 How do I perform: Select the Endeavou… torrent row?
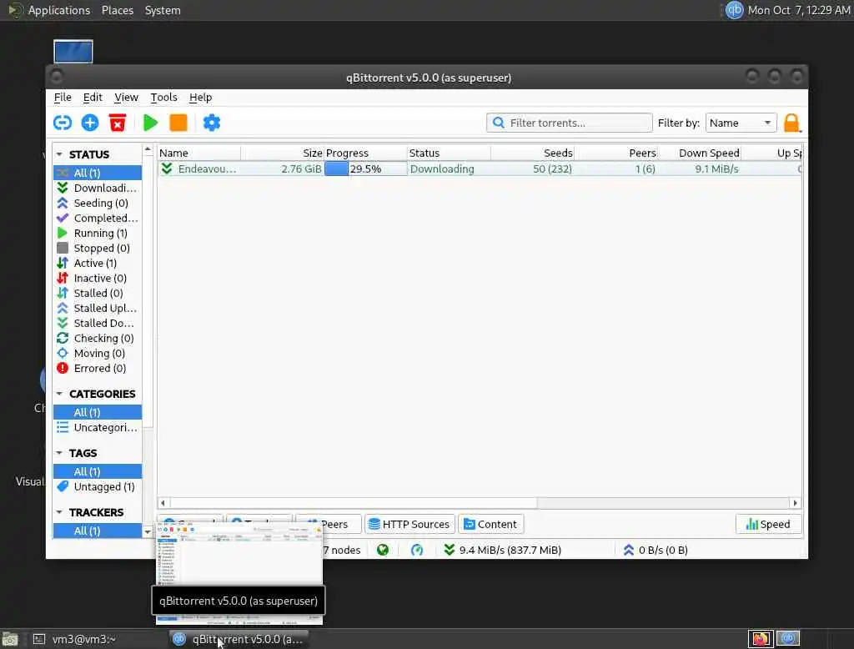tap(480, 169)
